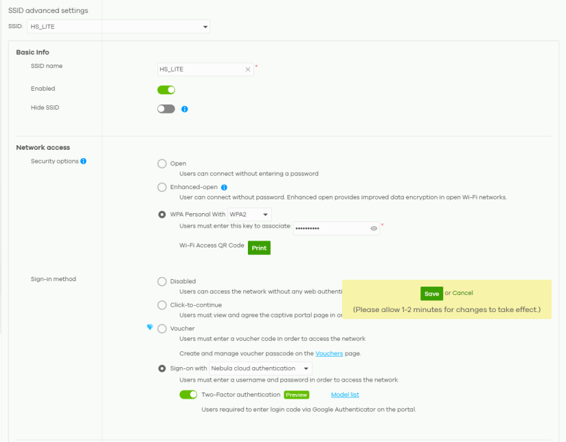Open the SSID selector dropdown

tap(119, 27)
